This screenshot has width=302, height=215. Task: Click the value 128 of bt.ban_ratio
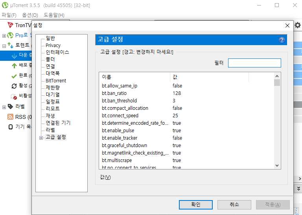click(177, 93)
